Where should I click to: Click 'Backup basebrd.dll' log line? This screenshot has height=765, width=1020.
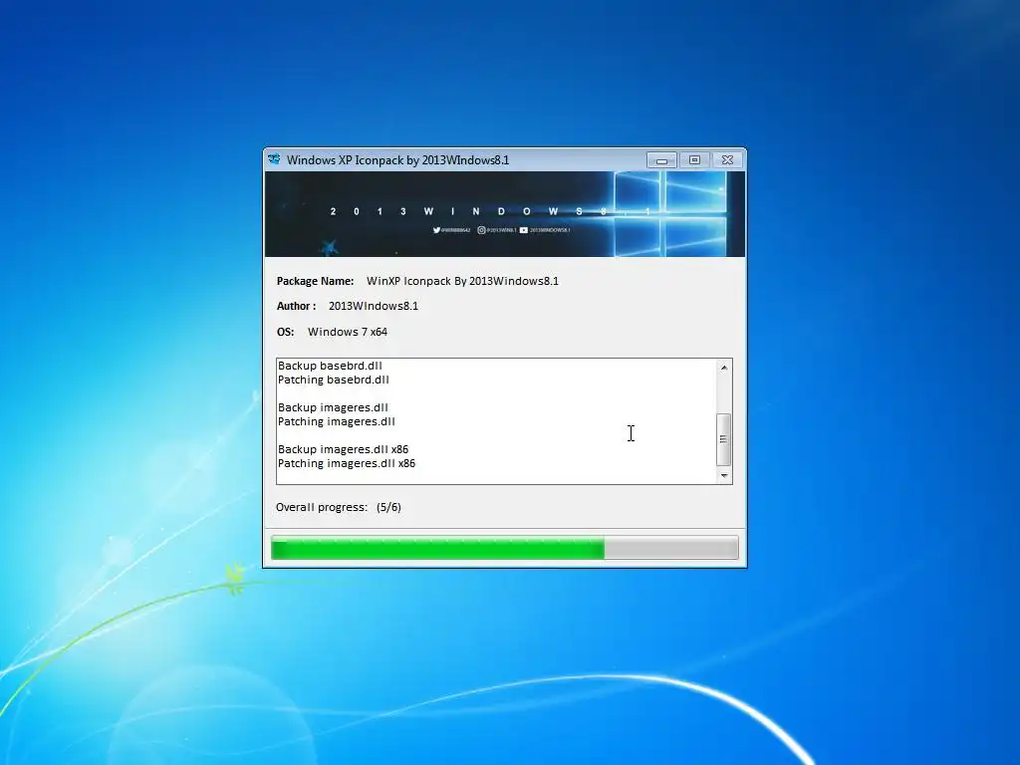(330, 366)
